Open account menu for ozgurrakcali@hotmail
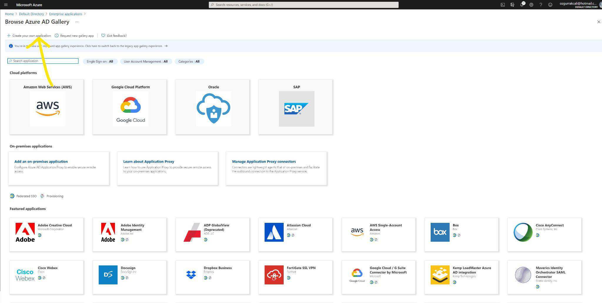The width and height of the screenshot is (602, 303). coord(580,5)
